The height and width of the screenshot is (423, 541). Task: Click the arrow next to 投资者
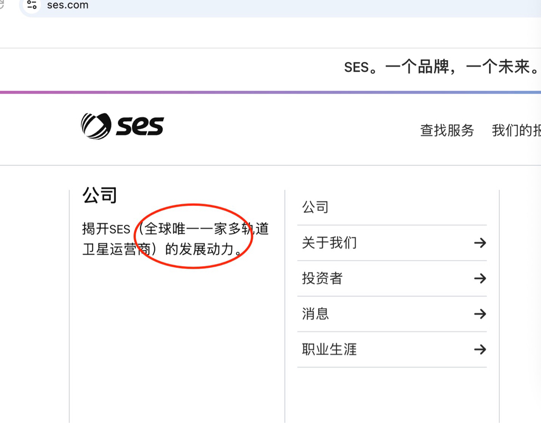(x=480, y=278)
